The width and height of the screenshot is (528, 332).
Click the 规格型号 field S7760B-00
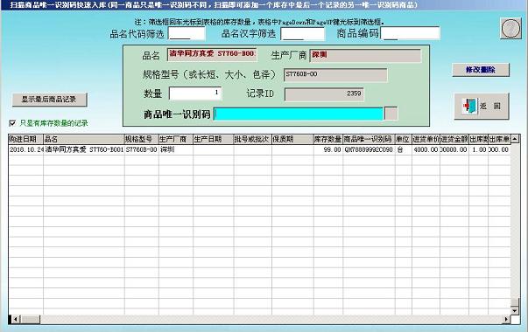(335, 75)
